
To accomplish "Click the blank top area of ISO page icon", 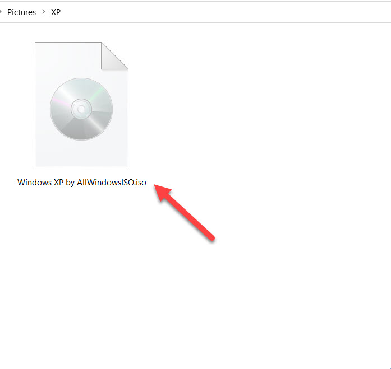I will 68,58.
